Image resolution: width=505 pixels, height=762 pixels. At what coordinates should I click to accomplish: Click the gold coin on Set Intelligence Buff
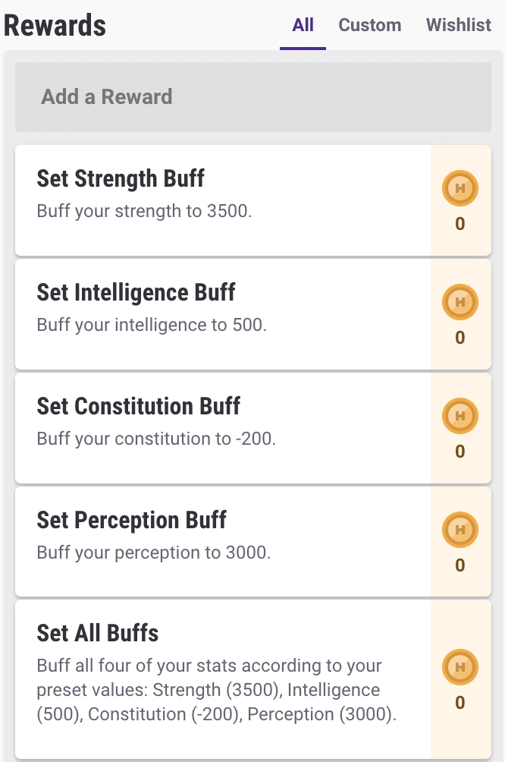[x=460, y=303]
